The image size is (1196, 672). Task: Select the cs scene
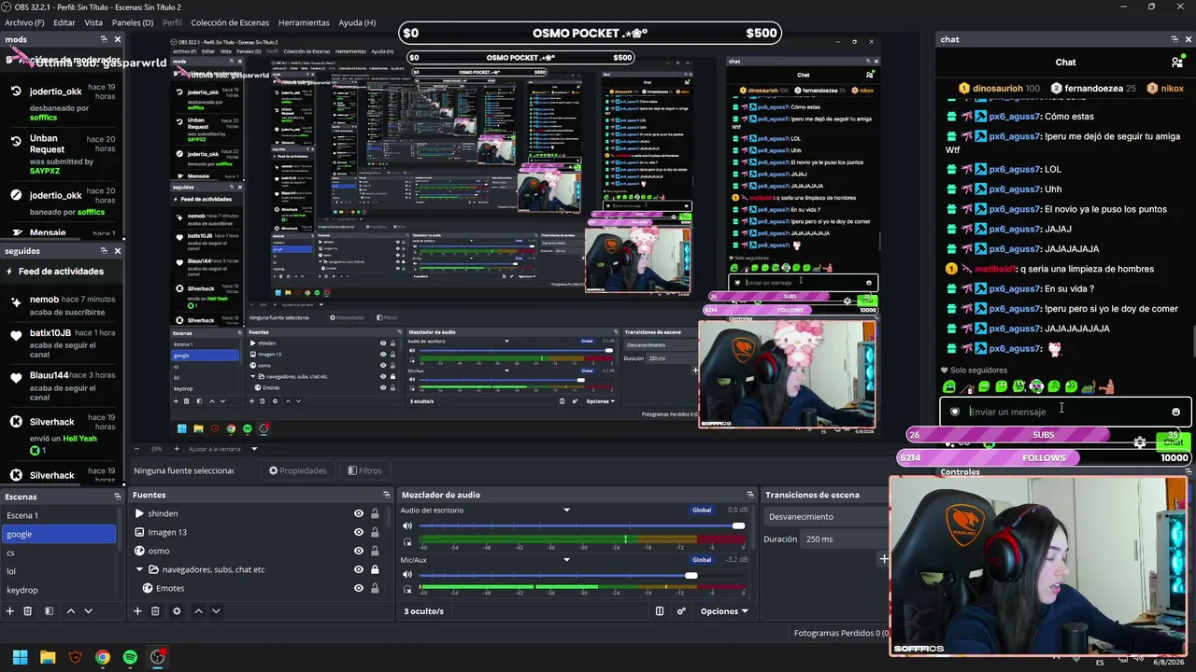click(x=60, y=553)
